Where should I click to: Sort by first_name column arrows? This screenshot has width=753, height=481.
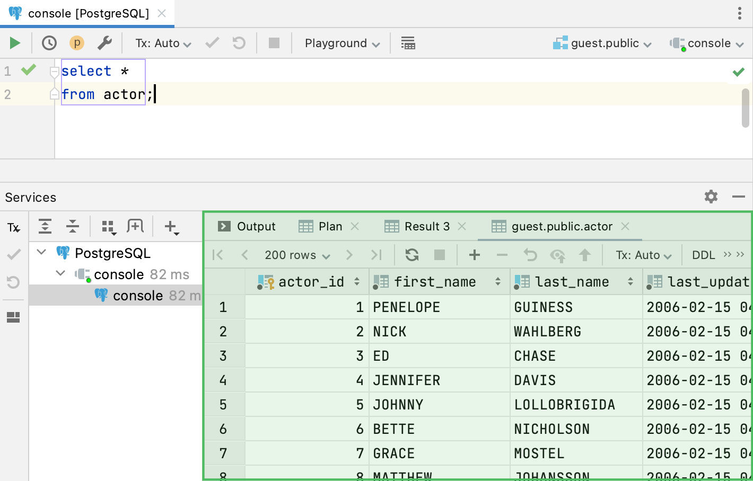(x=498, y=282)
